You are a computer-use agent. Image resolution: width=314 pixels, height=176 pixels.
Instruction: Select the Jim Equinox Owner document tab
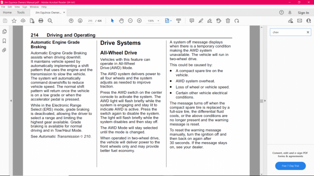48,12
